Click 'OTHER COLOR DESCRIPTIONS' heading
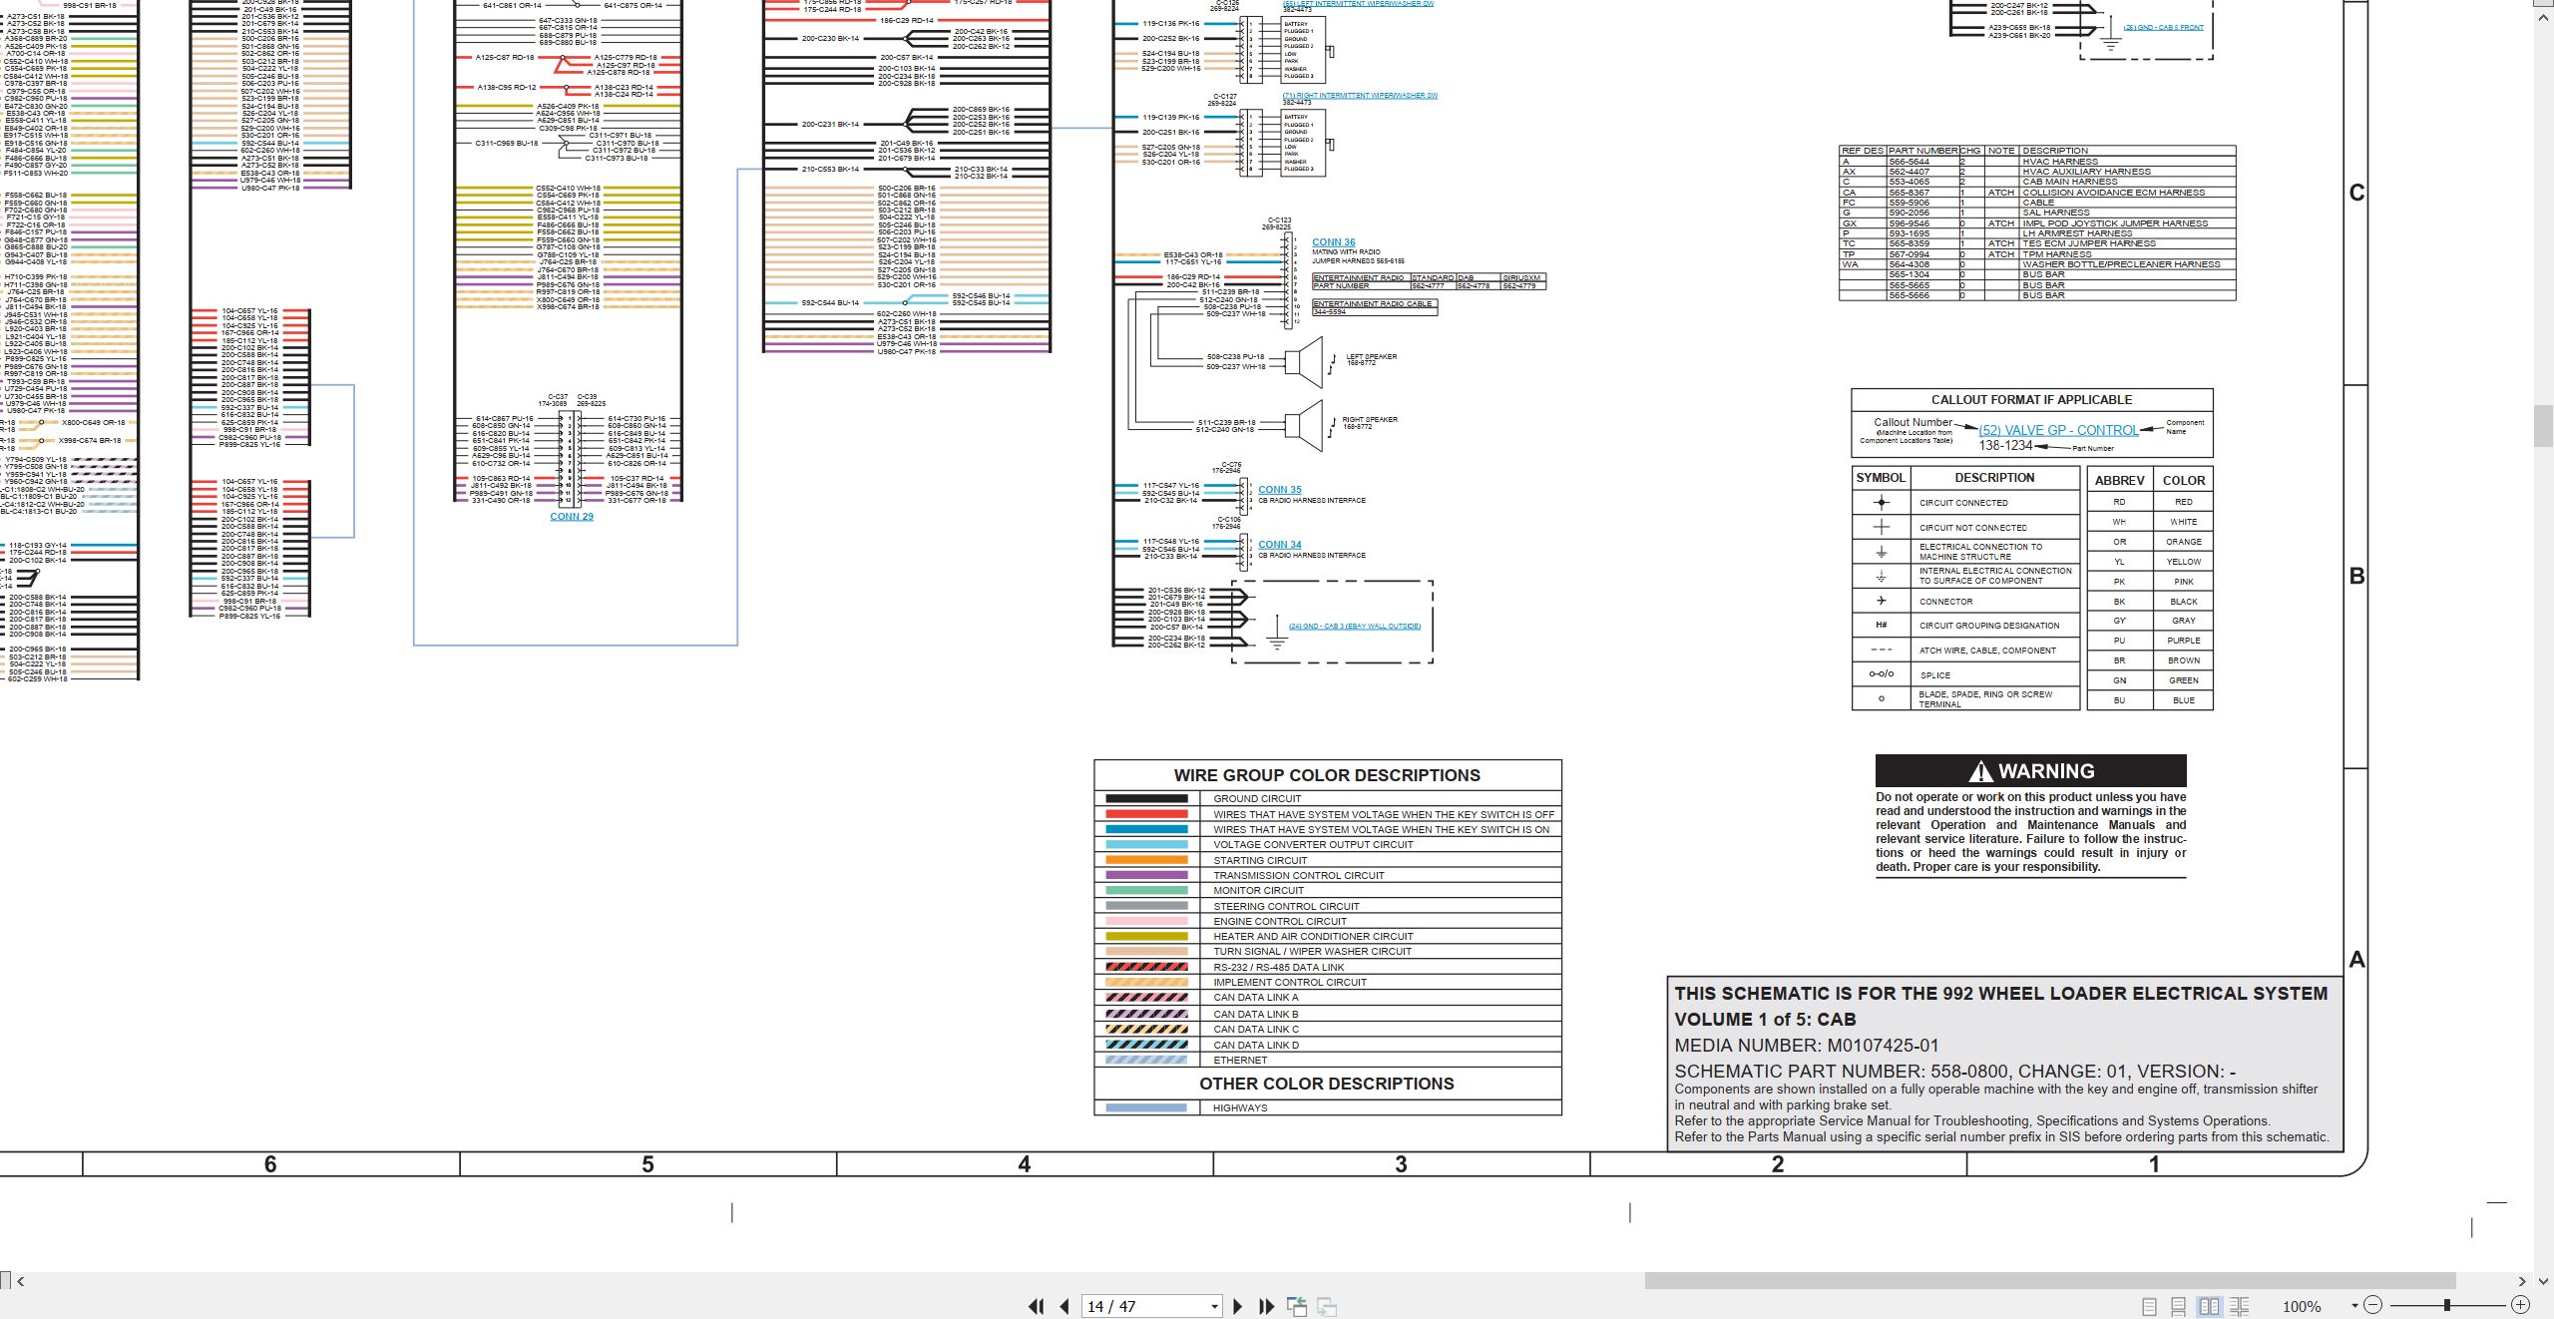2554x1319 pixels. 1327,1084
